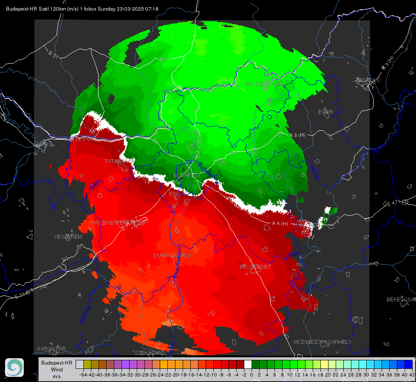Image resolution: width=416 pixels, height=382 pixels.
Task: Click the TATABANYA city label
Action: (119, 161)
